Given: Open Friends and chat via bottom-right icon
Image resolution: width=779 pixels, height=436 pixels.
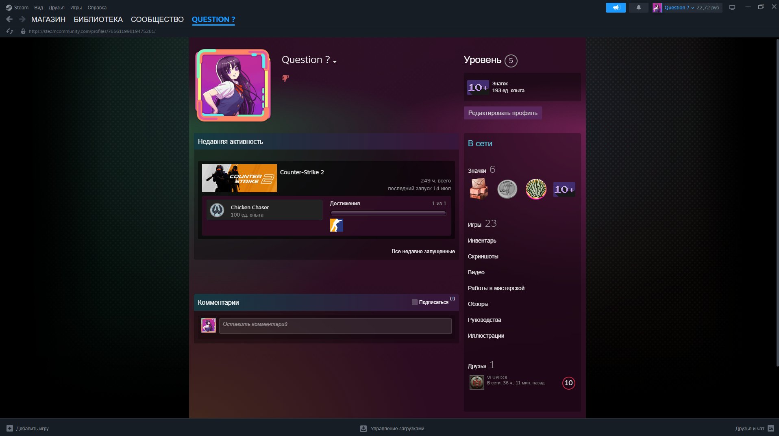Looking at the screenshot, I should [x=771, y=428].
